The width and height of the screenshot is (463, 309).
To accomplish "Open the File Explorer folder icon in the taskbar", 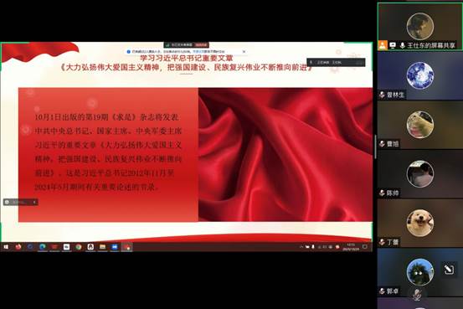I will click(102, 247).
